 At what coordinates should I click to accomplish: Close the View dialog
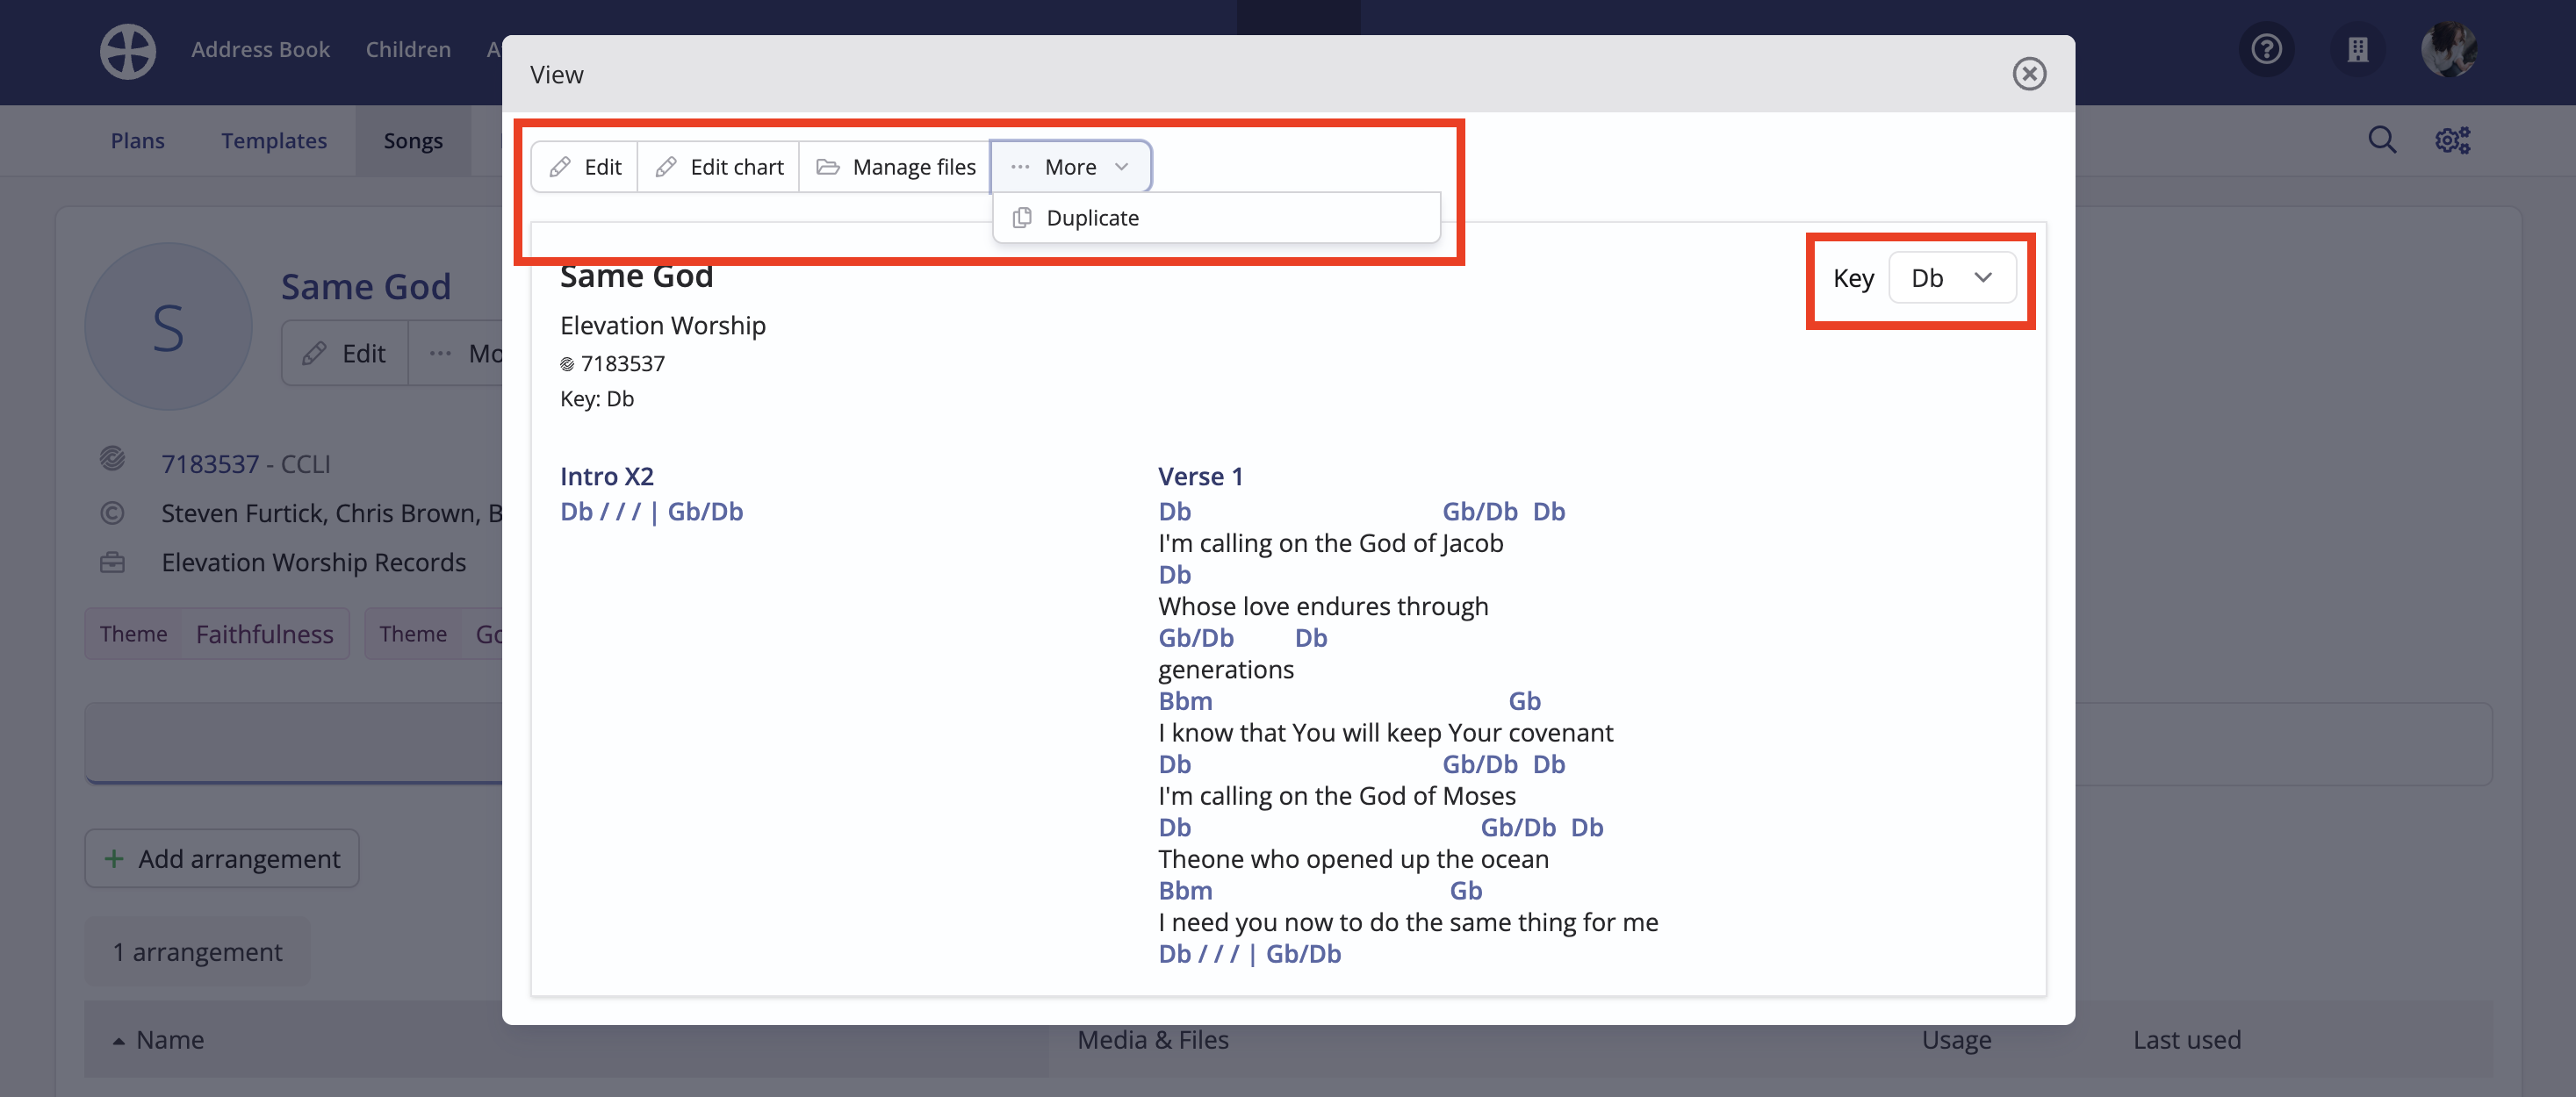(2029, 74)
